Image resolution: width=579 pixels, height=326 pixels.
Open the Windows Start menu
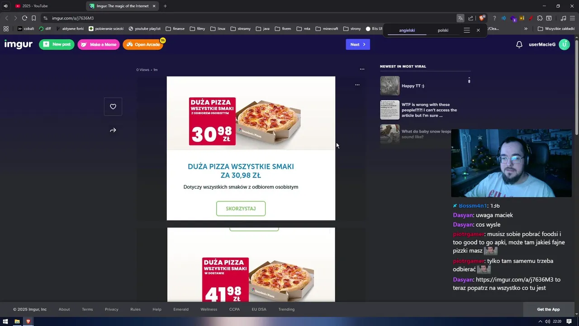point(5,321)
